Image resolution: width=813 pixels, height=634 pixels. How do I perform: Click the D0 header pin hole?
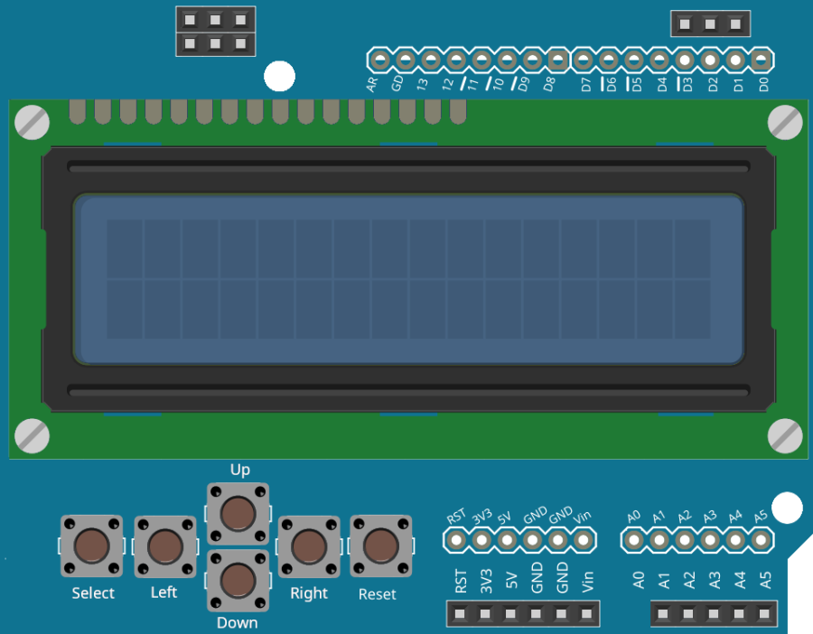coord(761,61)
